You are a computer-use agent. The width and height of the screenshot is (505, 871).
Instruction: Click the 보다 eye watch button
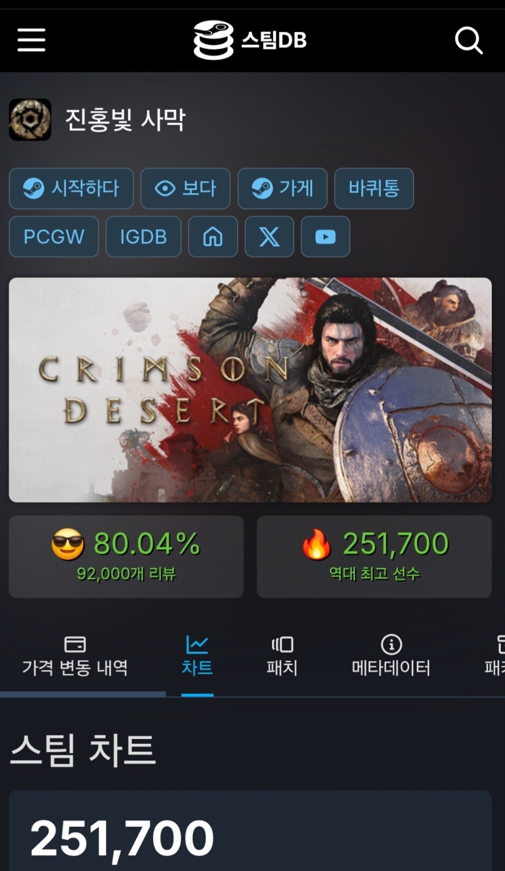(x=185, y=189)
